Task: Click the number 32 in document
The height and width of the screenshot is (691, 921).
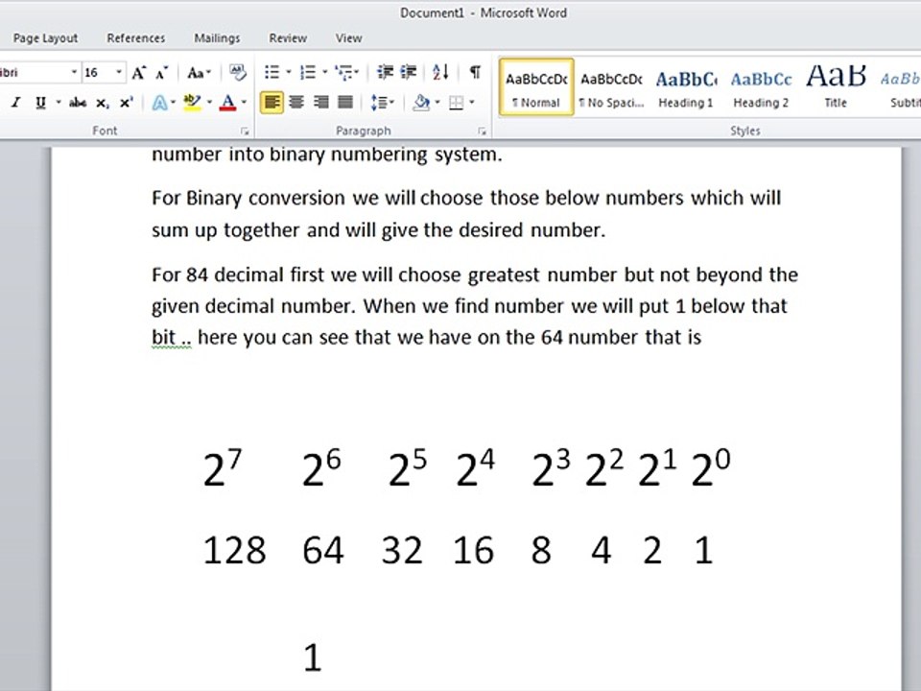Action: click(x=402, y=551)
